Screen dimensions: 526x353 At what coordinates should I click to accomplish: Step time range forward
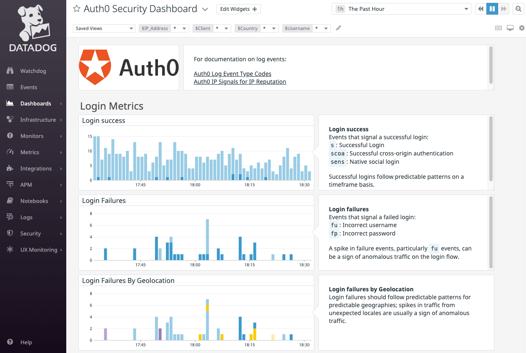pos(503,9)
